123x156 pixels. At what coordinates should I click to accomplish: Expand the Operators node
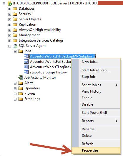[x=15, y=88]
